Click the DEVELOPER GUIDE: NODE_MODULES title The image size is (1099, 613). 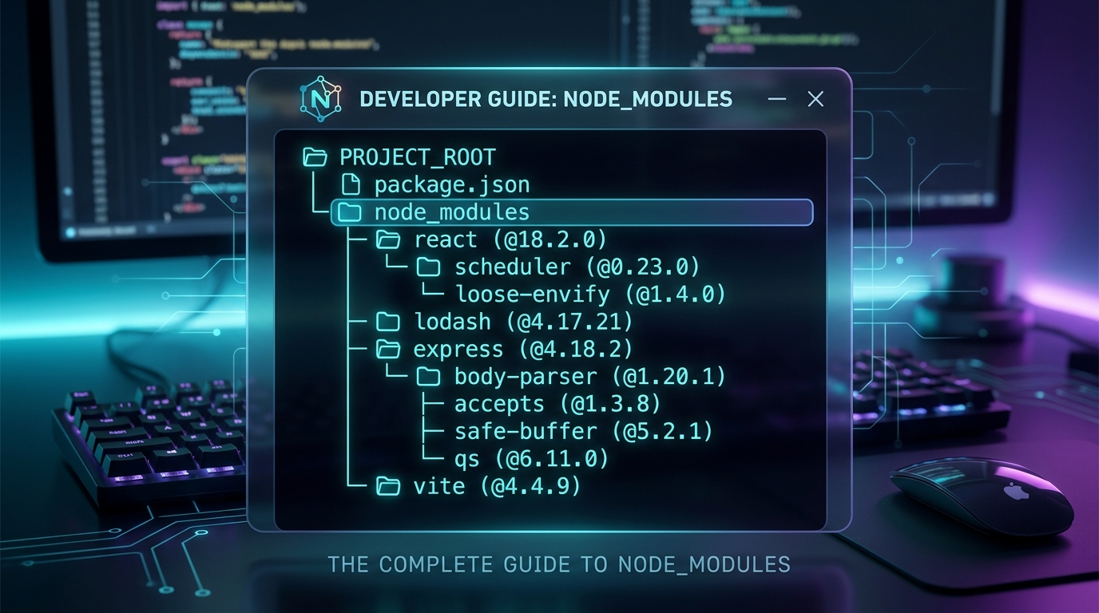point(546,100)
